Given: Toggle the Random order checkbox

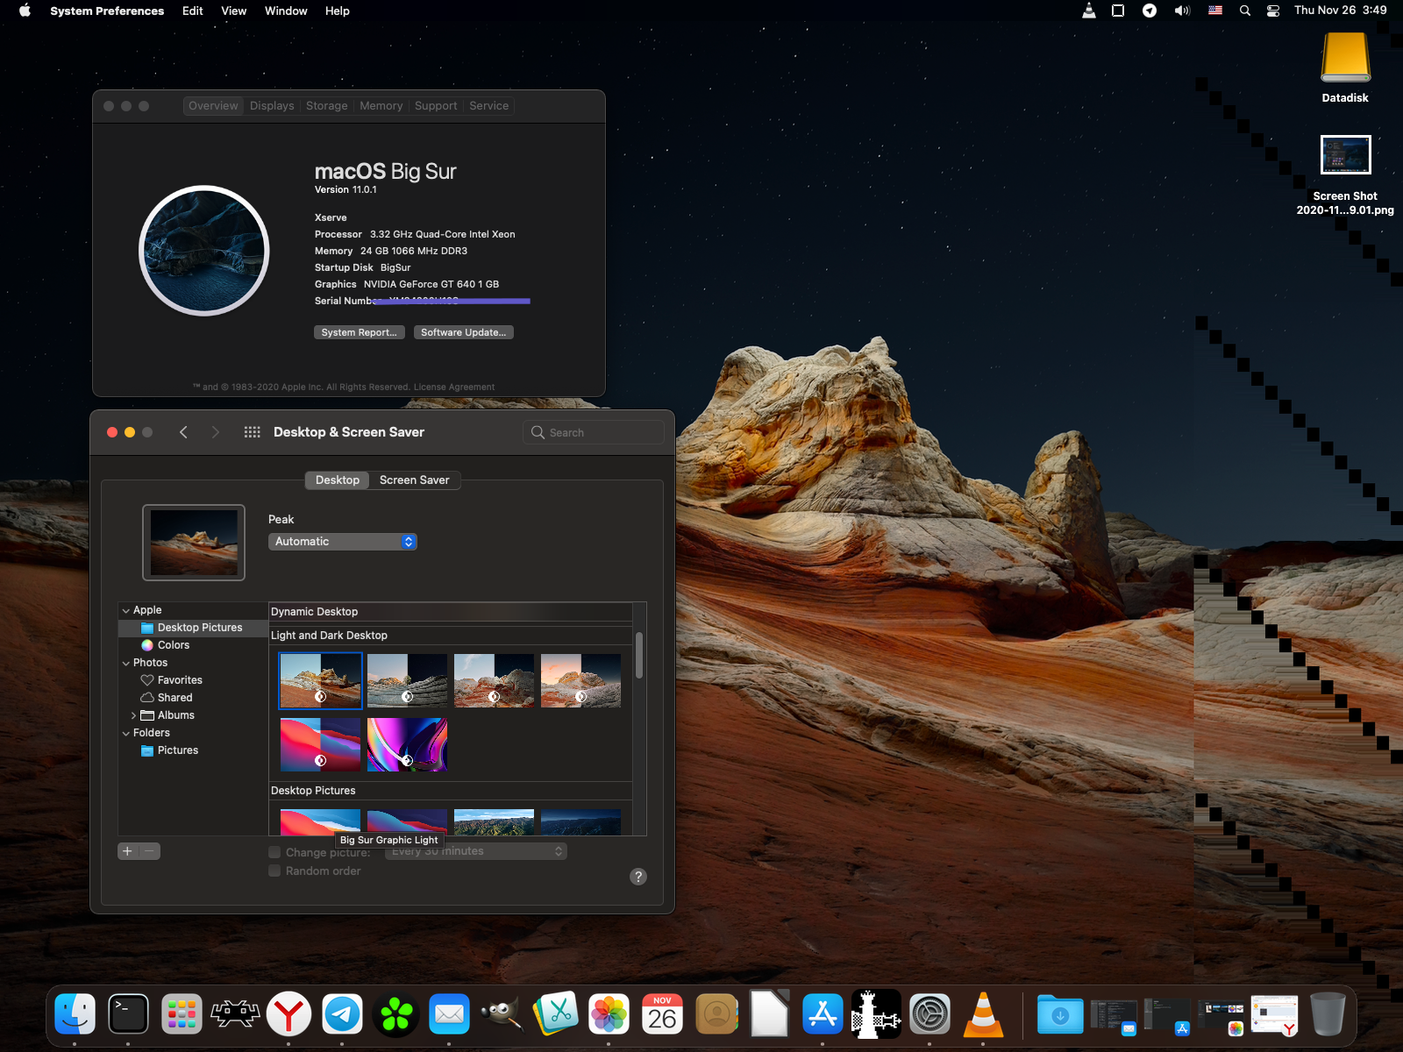Looking at the screenshot, I should (274, 871).
